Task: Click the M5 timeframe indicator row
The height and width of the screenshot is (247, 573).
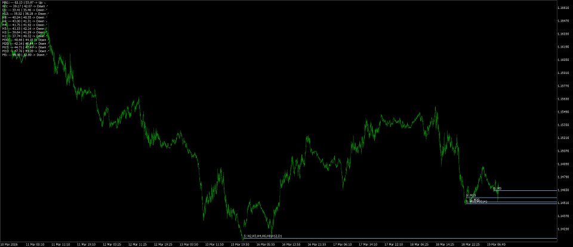Action: click(x=25, y=55)
